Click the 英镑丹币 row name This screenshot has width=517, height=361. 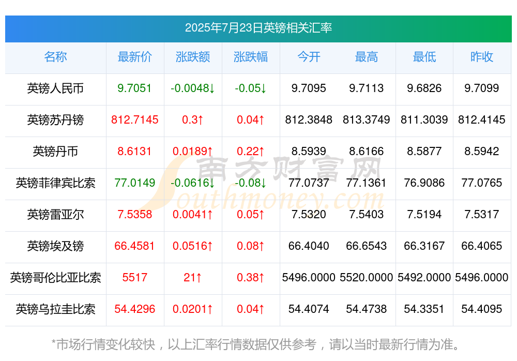click(55, 152)
